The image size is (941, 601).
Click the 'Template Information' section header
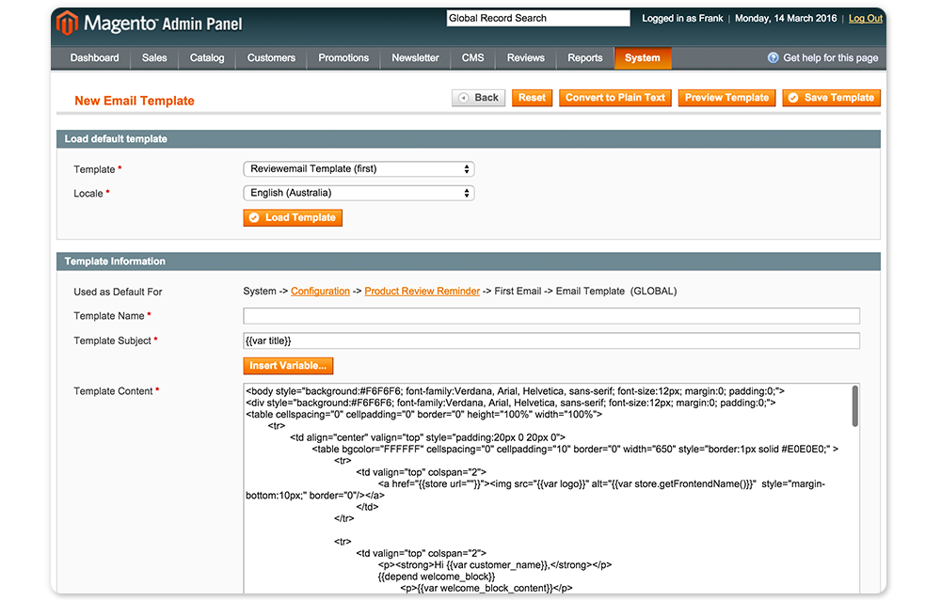[x=469, y=261]
